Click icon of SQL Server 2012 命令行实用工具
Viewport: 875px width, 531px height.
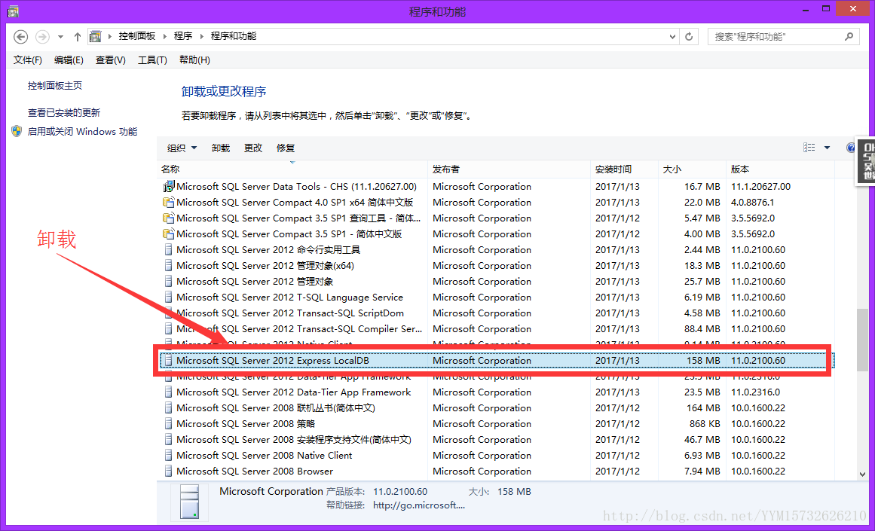point(169,250)
